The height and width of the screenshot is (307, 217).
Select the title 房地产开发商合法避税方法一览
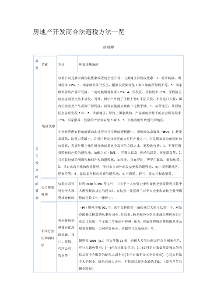[79, 32]
